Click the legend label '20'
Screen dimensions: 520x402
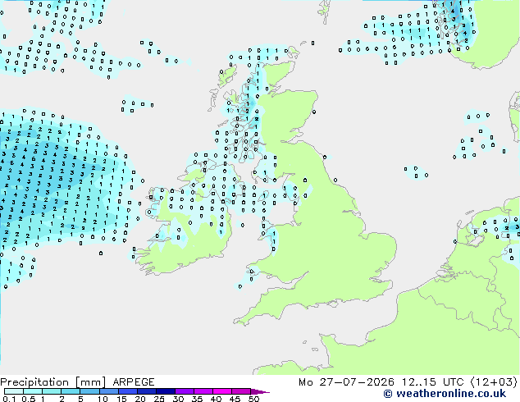coord(140,399)
